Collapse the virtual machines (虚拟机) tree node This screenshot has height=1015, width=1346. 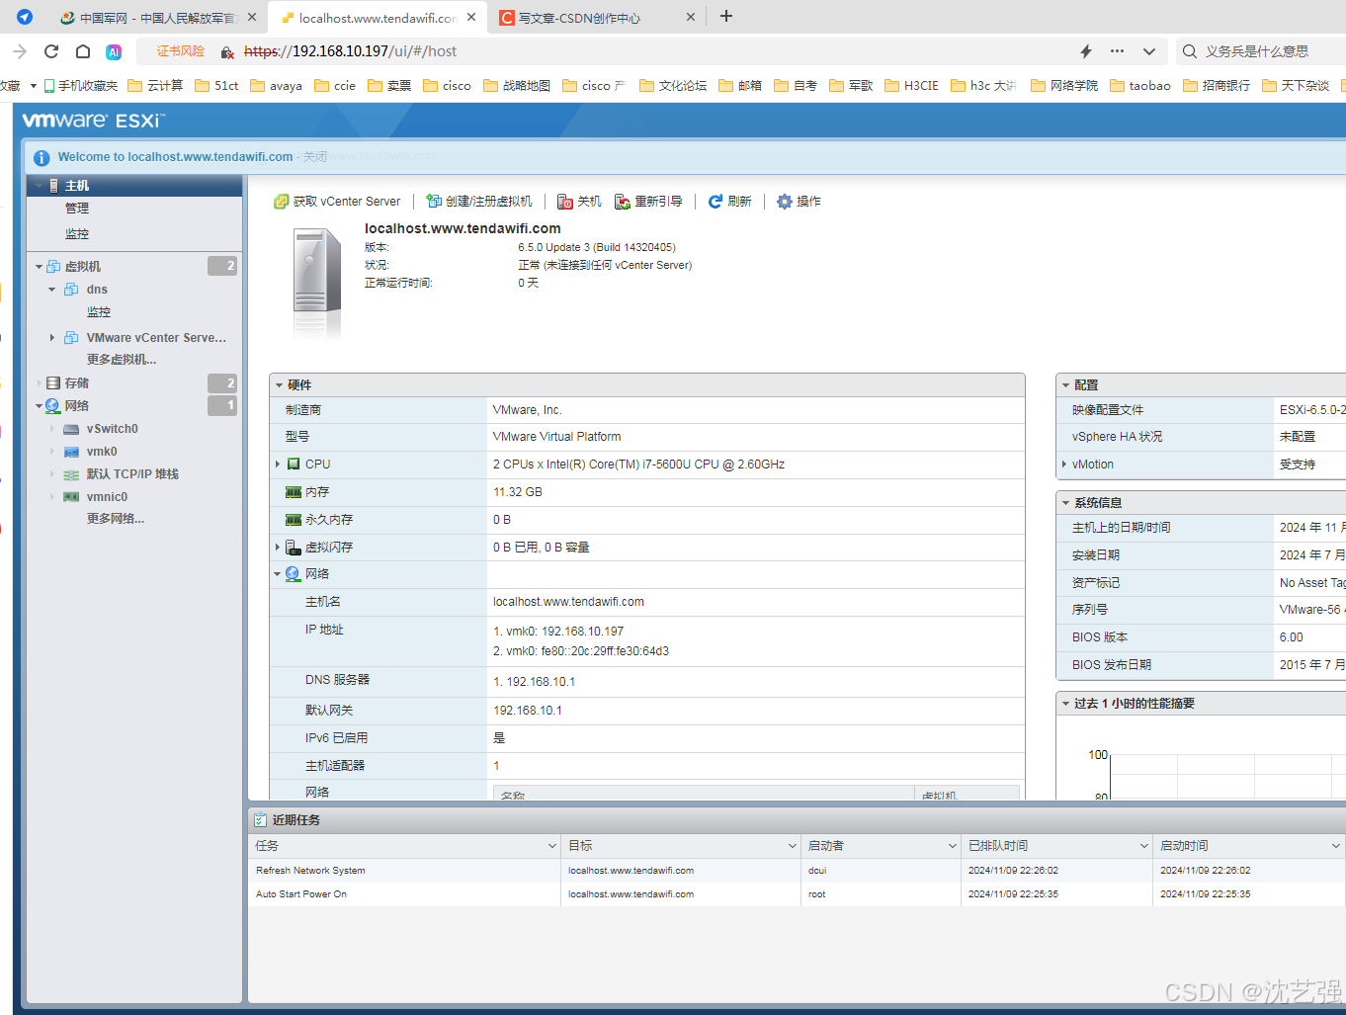pyautogui.click(x=39, y=267)
